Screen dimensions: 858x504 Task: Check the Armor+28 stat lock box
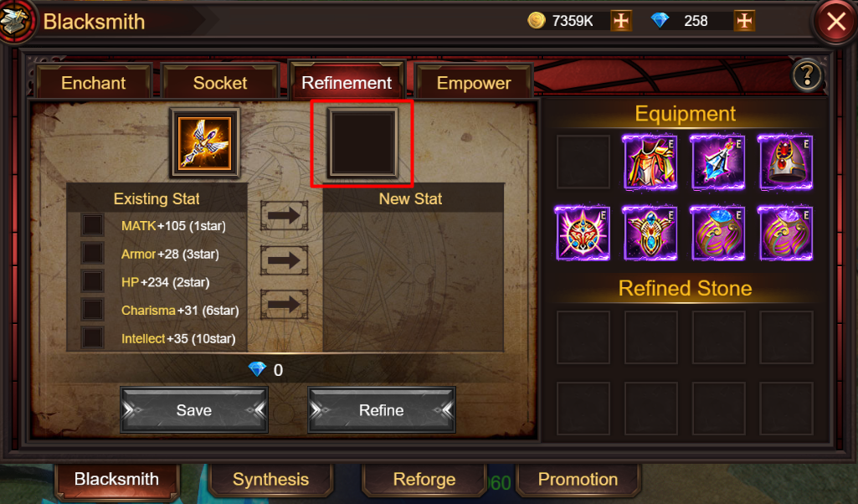92,254
